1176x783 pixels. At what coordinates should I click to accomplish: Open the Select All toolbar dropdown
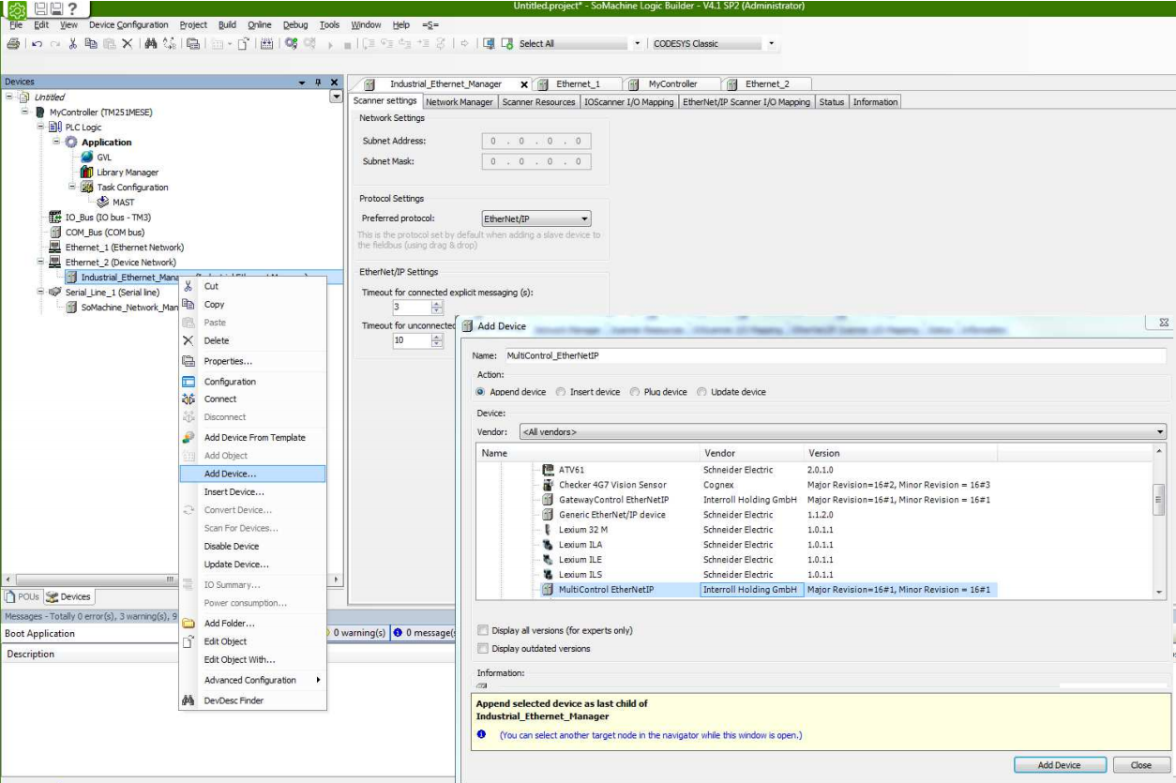point(638,44)
